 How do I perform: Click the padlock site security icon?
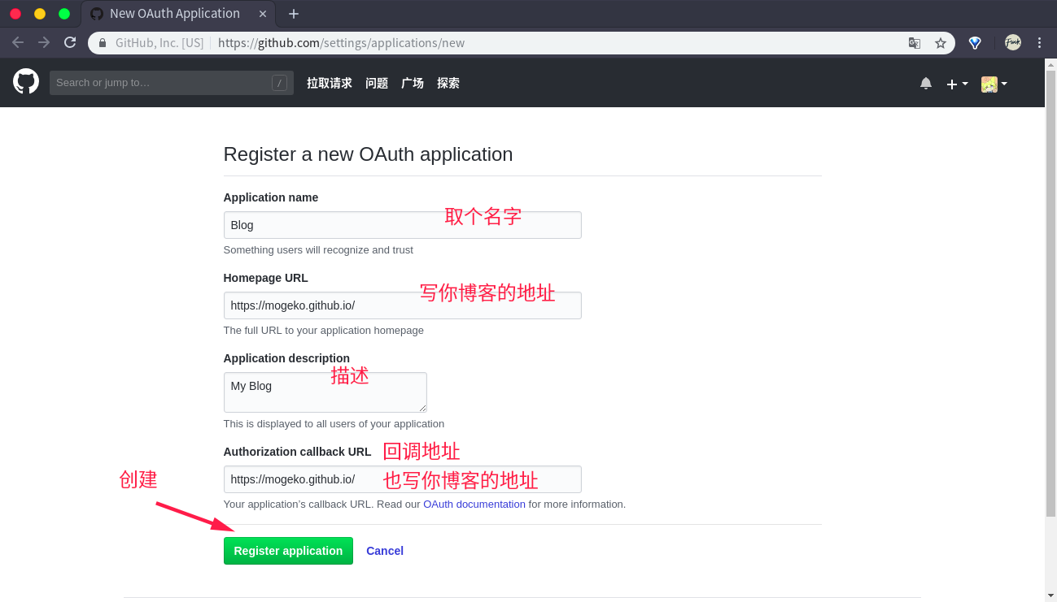pyautogui.click(x=103, y=43)
